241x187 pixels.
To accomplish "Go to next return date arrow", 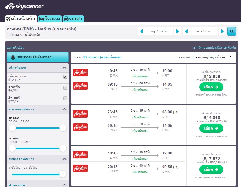I will [x=222, y=31].
